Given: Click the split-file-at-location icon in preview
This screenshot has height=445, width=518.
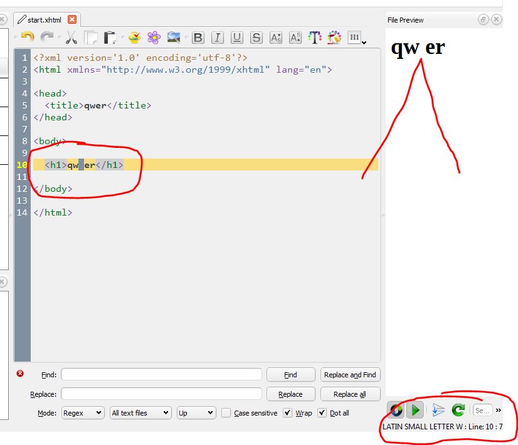Looking at the screenshot, I should (x=438, y=411).
